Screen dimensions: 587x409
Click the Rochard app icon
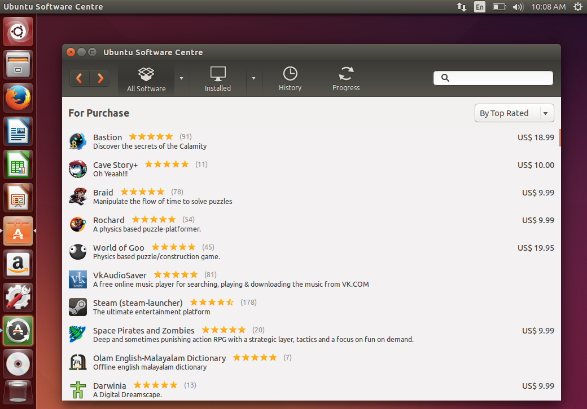coord(78,224)
